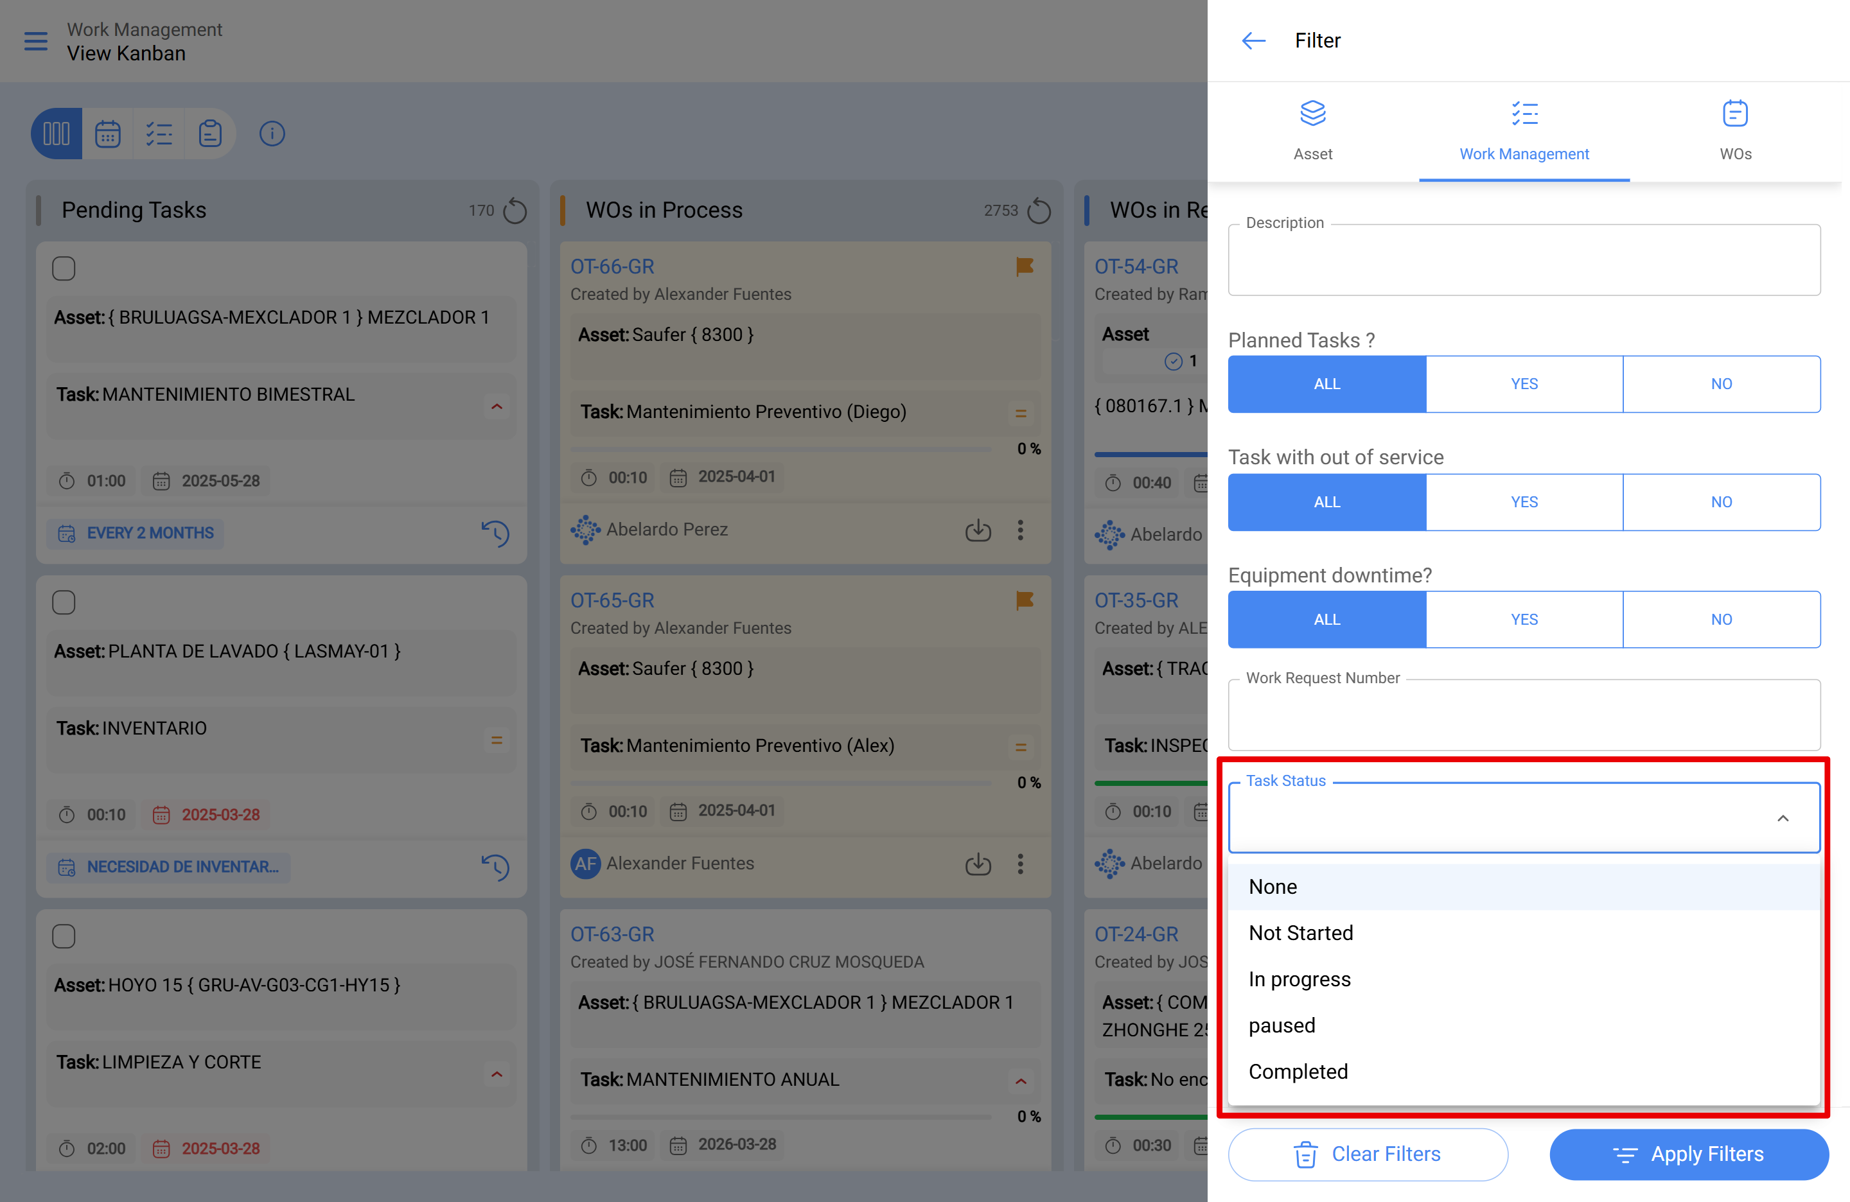1850x1202 pixels.
Task: Open the Work Management filter tab
Action: coord(1524,132)
